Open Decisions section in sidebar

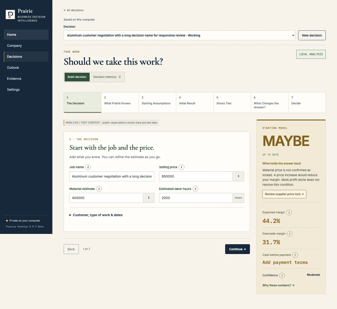[x=26, y=56]
